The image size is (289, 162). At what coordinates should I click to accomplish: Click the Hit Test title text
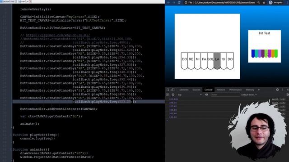(264, 33)
